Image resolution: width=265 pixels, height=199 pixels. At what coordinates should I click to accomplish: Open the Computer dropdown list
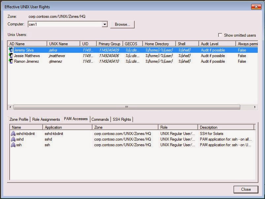click(105, 24)
